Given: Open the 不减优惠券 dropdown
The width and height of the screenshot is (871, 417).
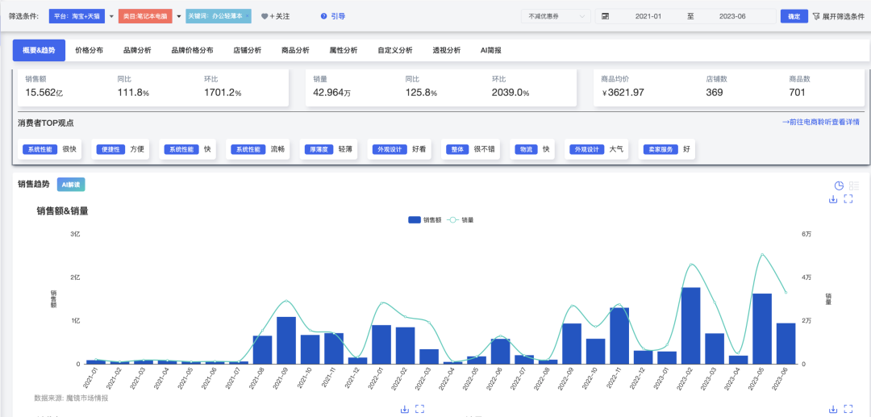Looking at the screenshot, I should pos(556,17).
